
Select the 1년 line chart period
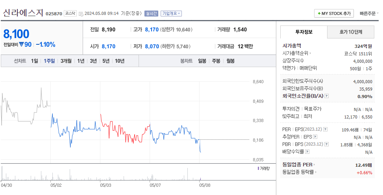81,61
